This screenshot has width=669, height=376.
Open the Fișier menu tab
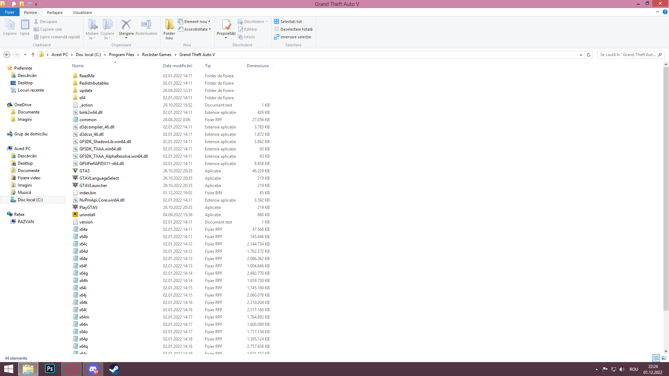pyautogui.click(x=10, y=12)
